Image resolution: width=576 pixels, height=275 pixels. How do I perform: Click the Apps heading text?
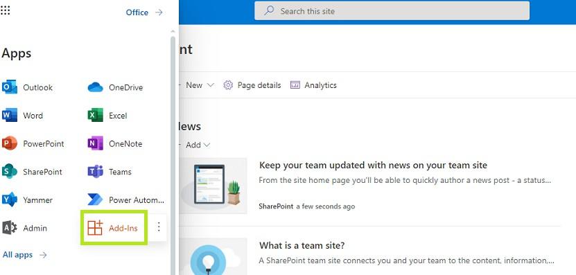pos(17,53)
